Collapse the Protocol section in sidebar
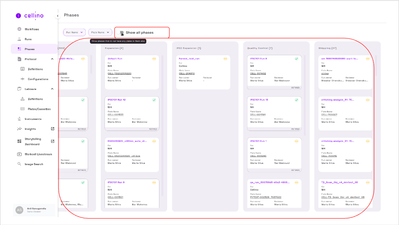 coord(52,59)
